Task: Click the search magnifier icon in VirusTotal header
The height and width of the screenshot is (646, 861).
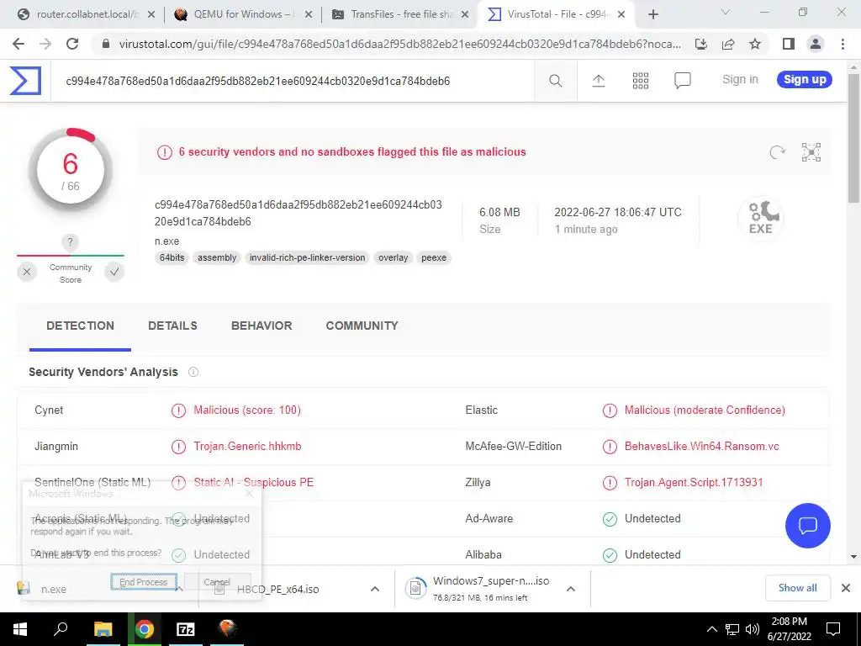Action: 555,81
